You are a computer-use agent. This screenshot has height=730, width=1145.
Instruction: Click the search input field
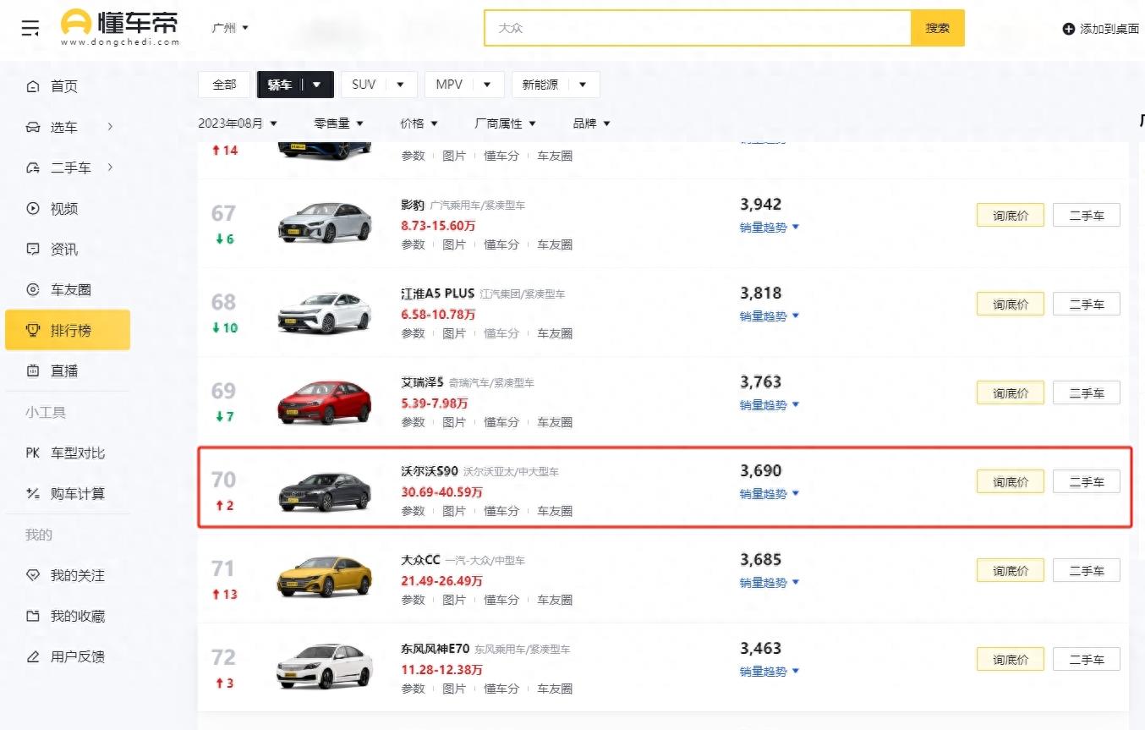tap(698, 28)
